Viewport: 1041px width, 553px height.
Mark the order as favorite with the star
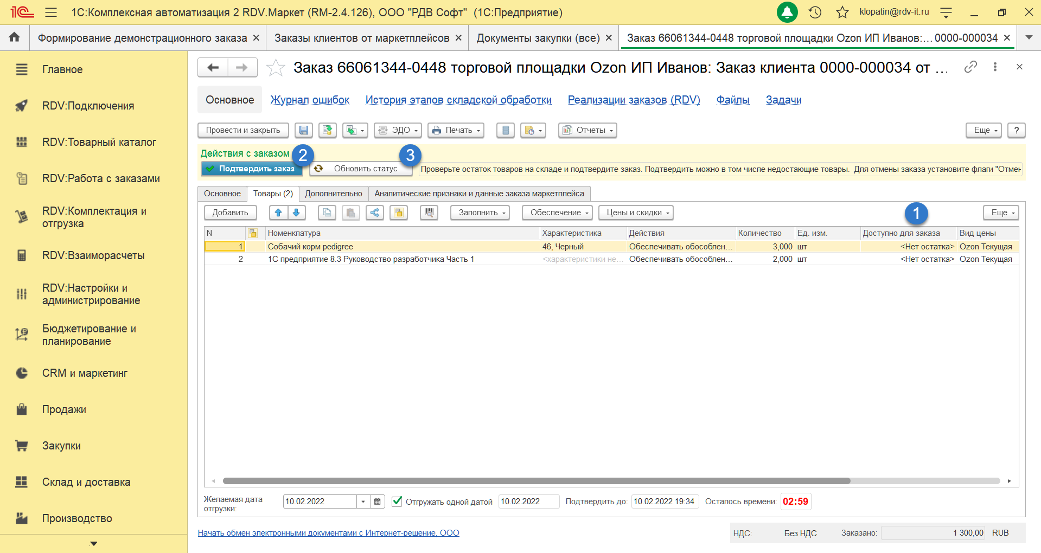[x=276, y=68]
